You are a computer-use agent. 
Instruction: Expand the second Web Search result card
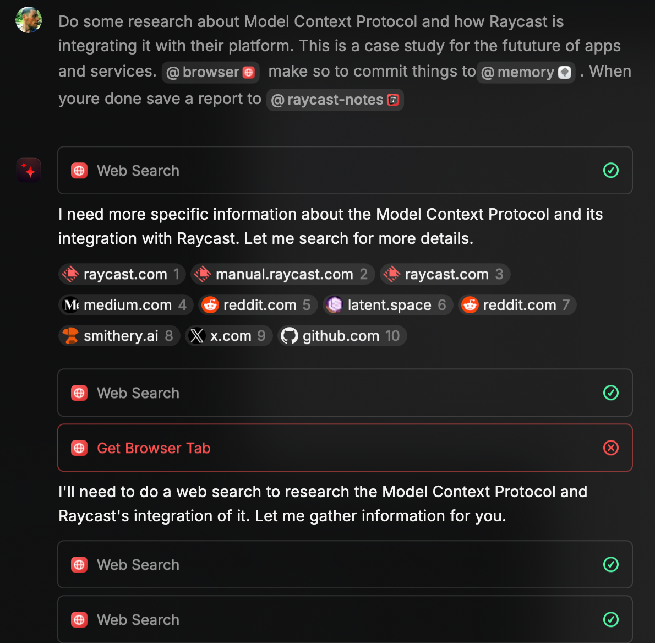coord(345,393)
